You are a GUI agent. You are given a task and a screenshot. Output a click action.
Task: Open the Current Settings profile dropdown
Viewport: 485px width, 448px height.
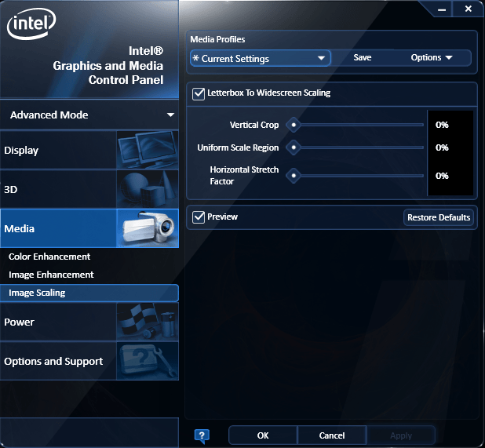point(260,58)
